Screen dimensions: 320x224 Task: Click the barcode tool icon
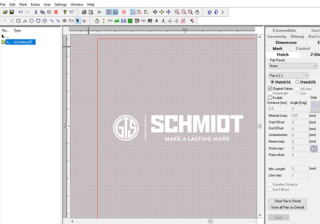[150, 21]
